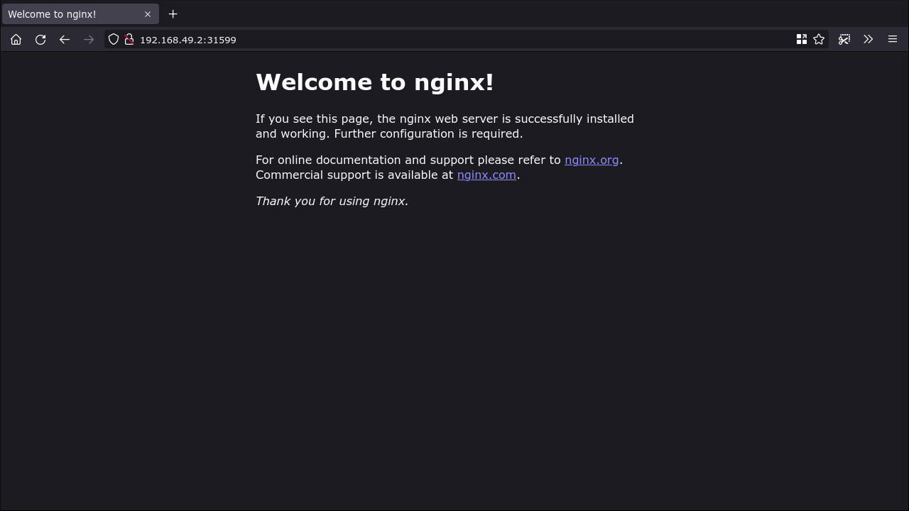Reload the current nginx page
The width and height of the screenshot is (909, 511).
pos(40,40)
